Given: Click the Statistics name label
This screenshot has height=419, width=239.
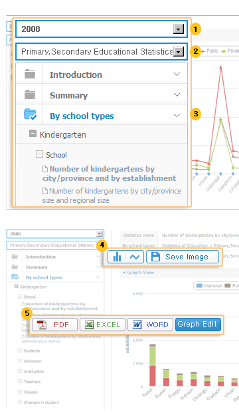Looking at the screenshot, I should point(139,235).
